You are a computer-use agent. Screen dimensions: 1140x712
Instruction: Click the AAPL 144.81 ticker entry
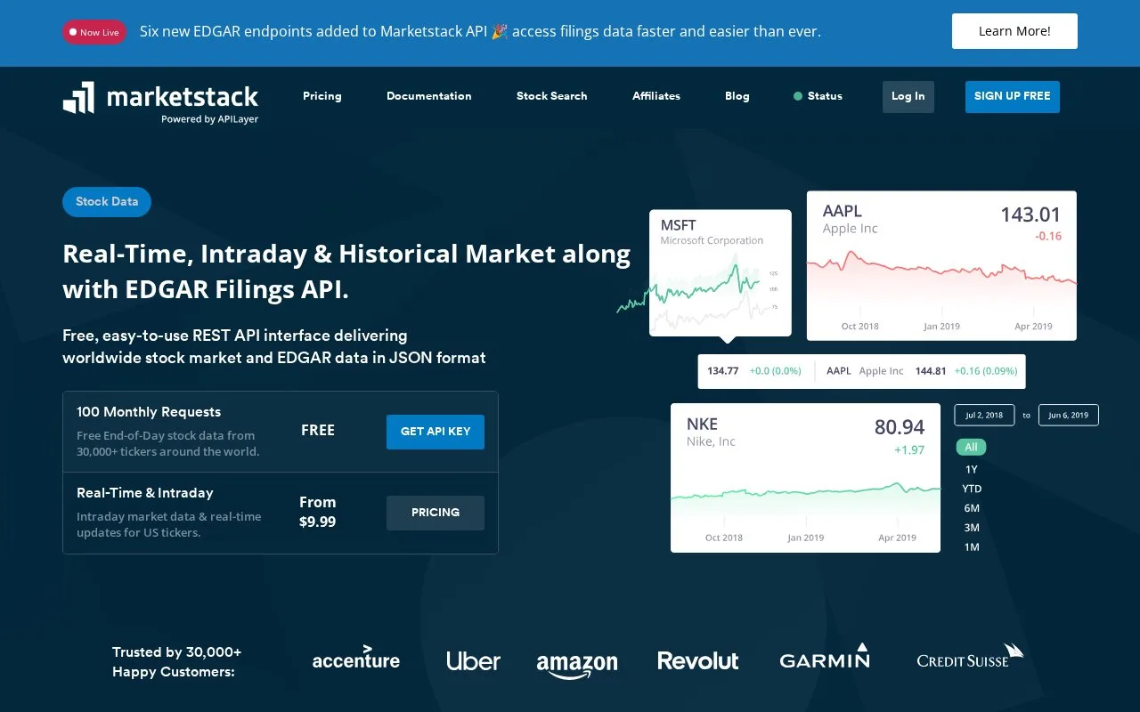click(x=922, y=371)
